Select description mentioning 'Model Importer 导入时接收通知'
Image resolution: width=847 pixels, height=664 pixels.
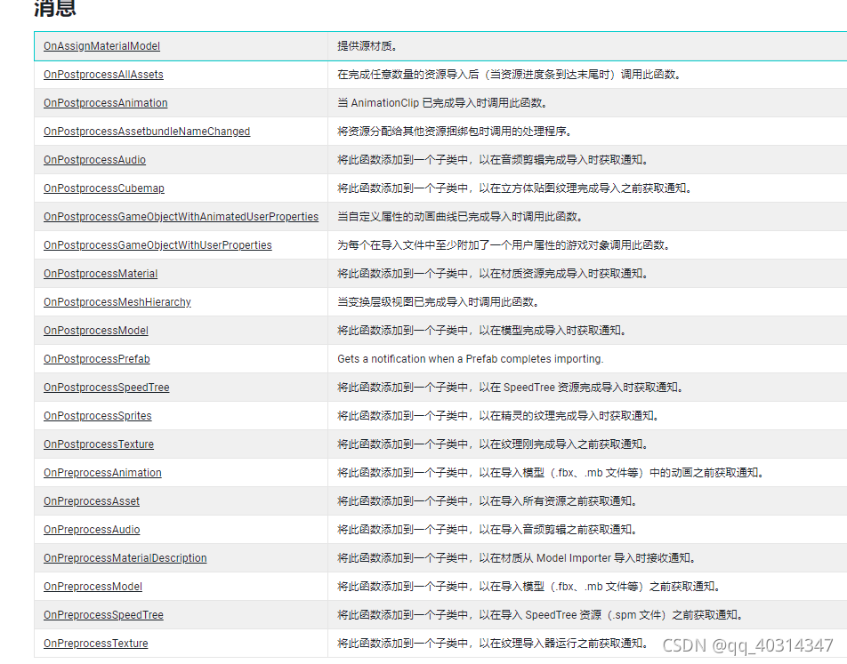pos(518,557)
